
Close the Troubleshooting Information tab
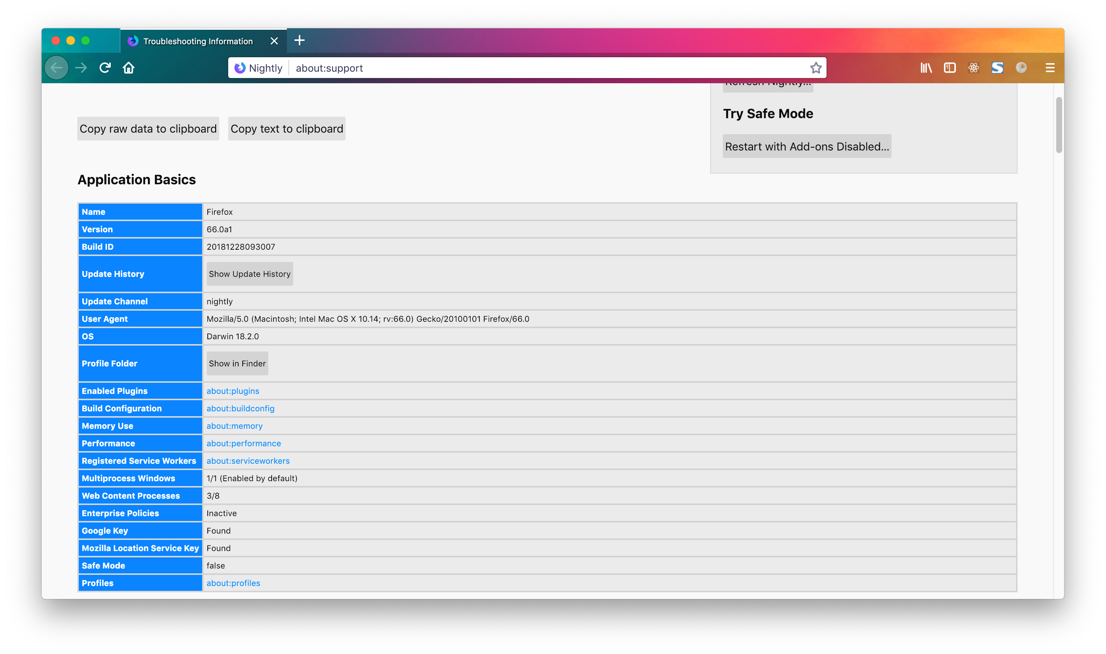click(274, 41)
